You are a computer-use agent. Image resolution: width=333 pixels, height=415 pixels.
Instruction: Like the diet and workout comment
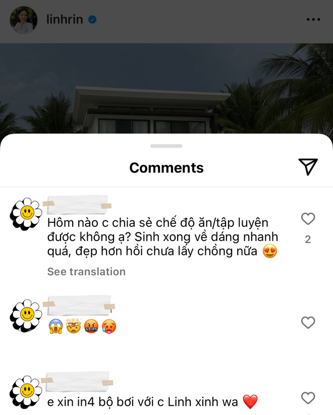(x=308, y=219)
